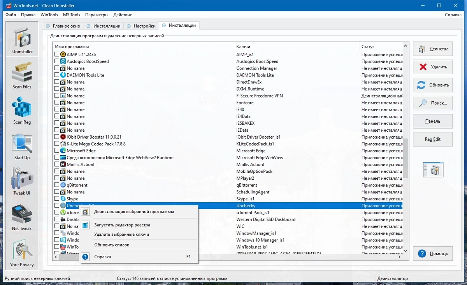This screenshot has width=467, height=285.
Task: Click the vertical scrollbar down arrow
Action: (x=406, y=251)
